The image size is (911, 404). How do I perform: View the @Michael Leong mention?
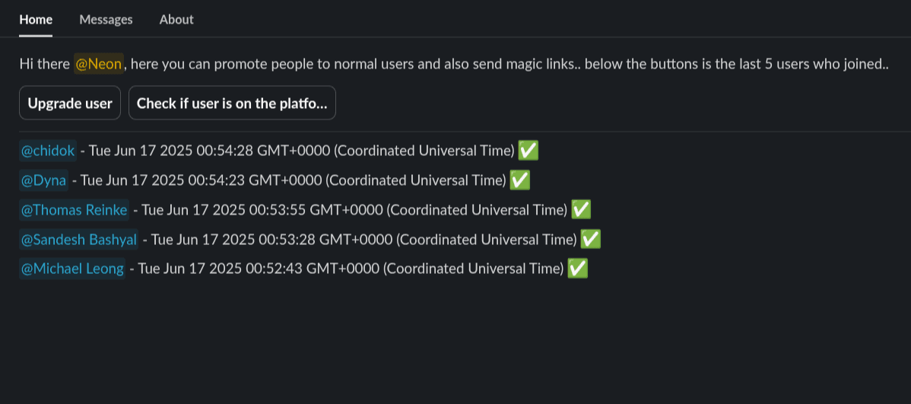pyautogui.click(x=72, y=269)
